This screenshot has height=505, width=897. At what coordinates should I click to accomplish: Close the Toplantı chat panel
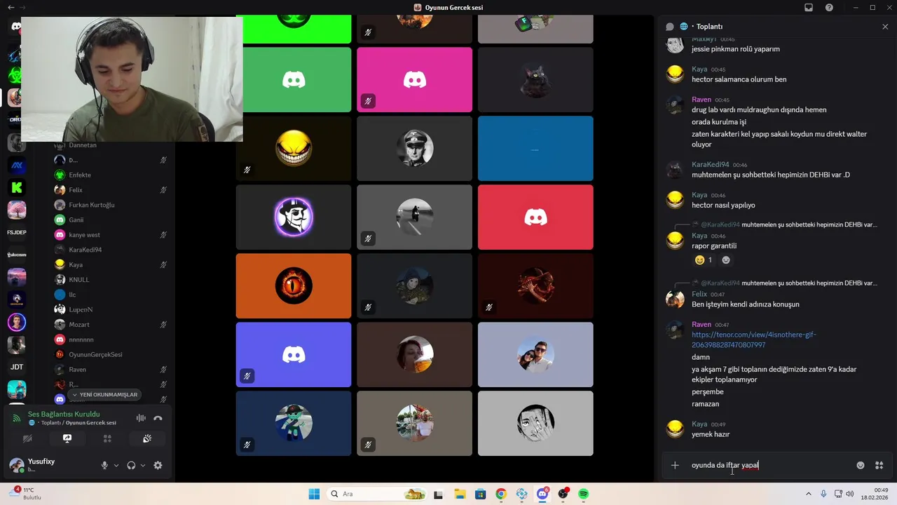[x=885, y=27]
